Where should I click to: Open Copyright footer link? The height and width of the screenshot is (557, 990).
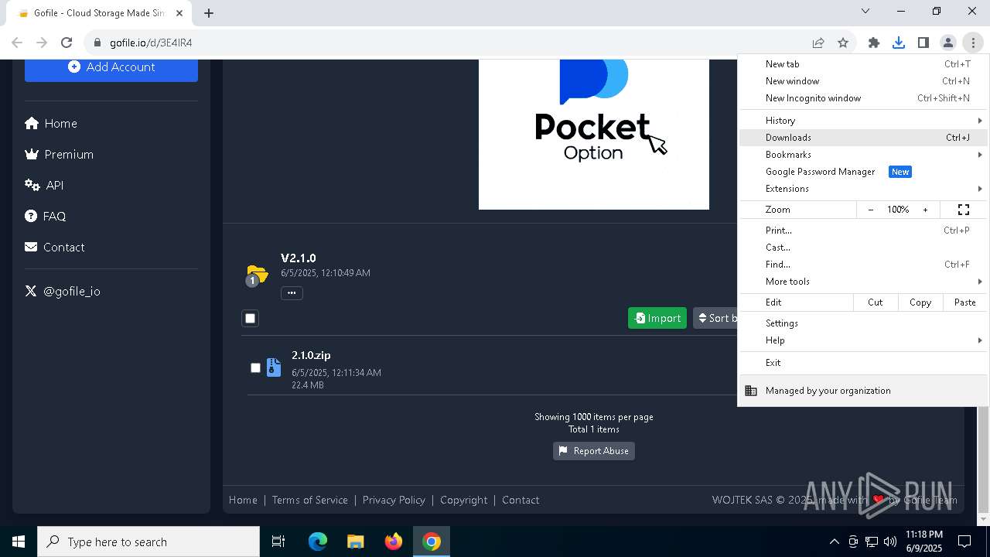click(464, 500)
